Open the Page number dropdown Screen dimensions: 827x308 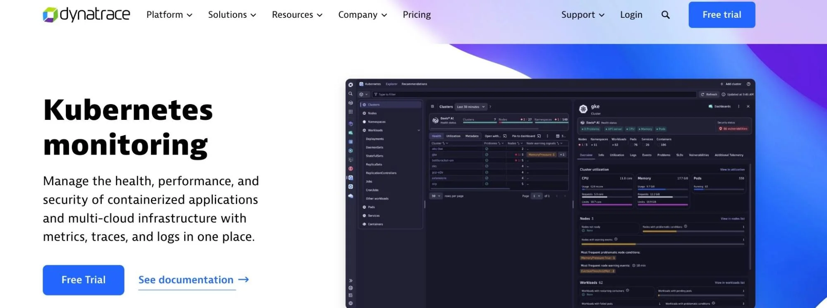pos(537,196)
